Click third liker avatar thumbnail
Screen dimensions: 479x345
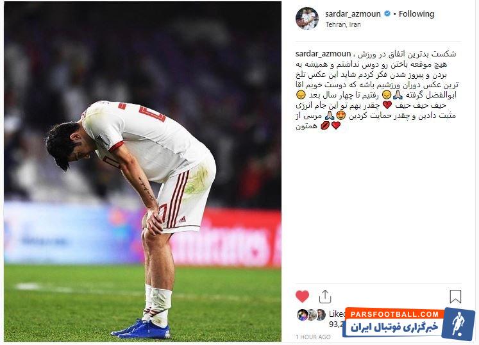pyautogui.click(x=321, y=315)
